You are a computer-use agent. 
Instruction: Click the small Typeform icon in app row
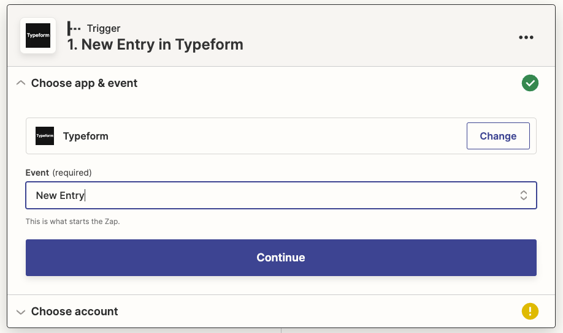[45, 136]
